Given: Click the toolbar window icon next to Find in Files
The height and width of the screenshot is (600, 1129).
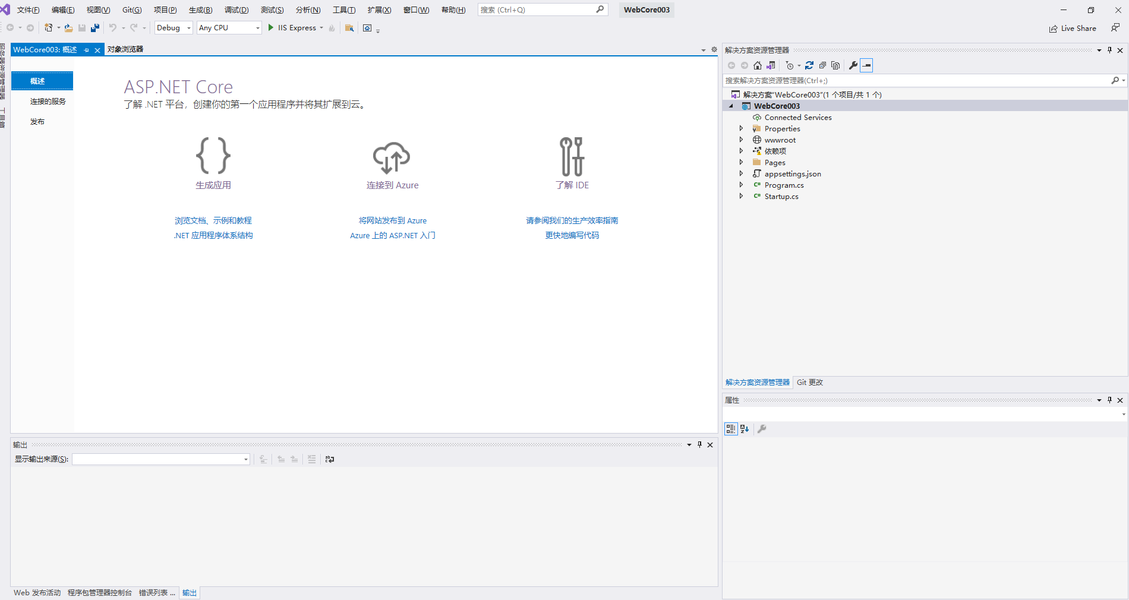Looking at the screenshot, I should (367, 28).
